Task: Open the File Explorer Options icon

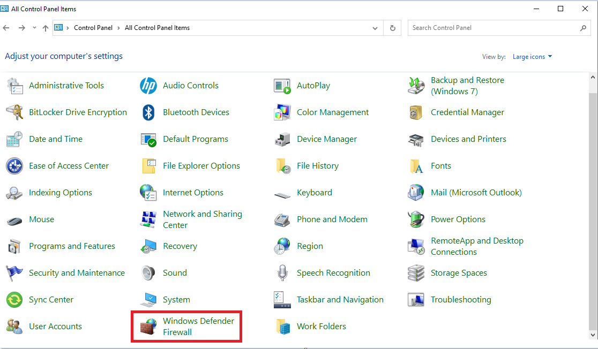Action: 148,166
